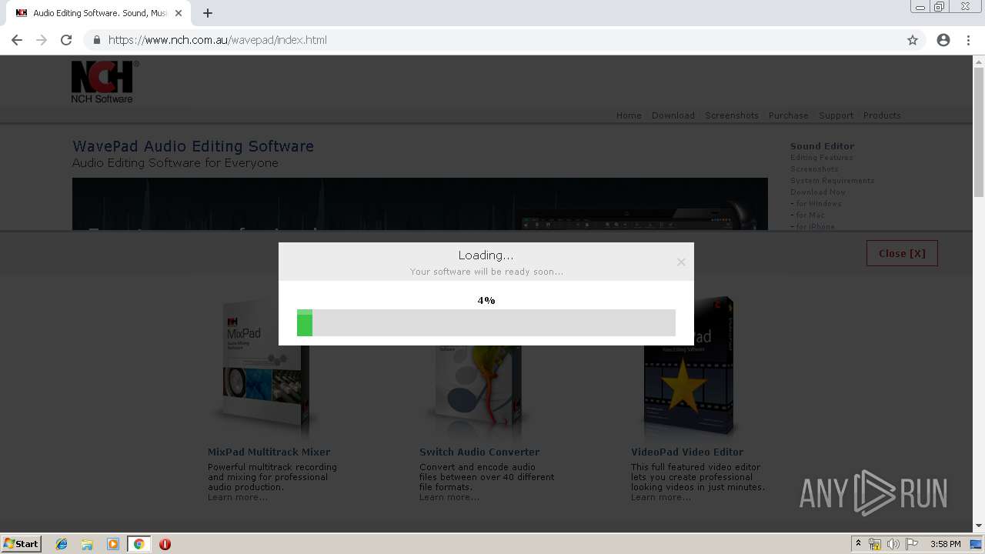985x554 pixels.
Task: Go back with the browser back arrow
Action: [x=17, y=40]
